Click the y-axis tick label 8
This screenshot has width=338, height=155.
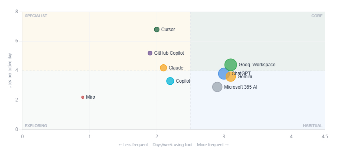(17, 12)
